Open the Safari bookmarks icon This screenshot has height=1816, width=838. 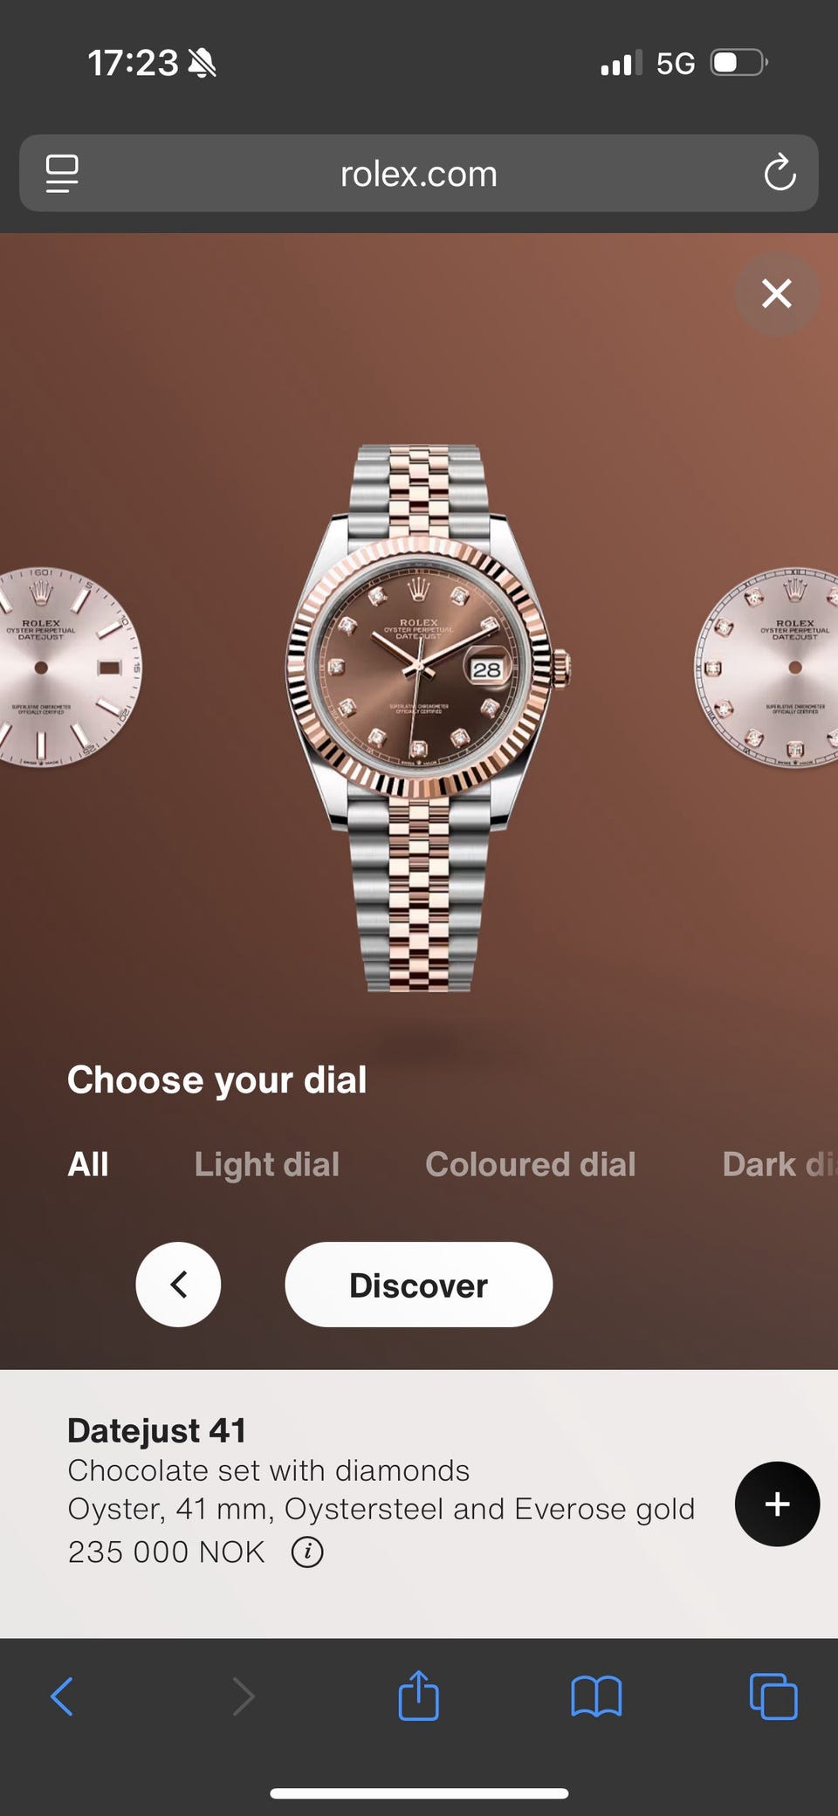[x=596, y=1696]
